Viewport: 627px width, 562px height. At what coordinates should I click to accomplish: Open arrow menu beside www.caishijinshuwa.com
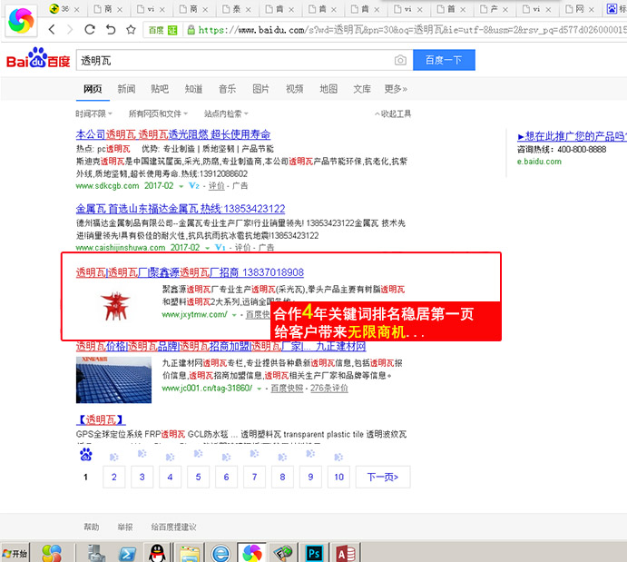click(x=208, y=248)
